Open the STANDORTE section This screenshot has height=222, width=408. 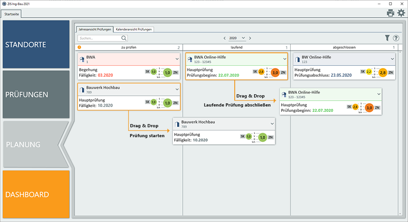(36, 44)
